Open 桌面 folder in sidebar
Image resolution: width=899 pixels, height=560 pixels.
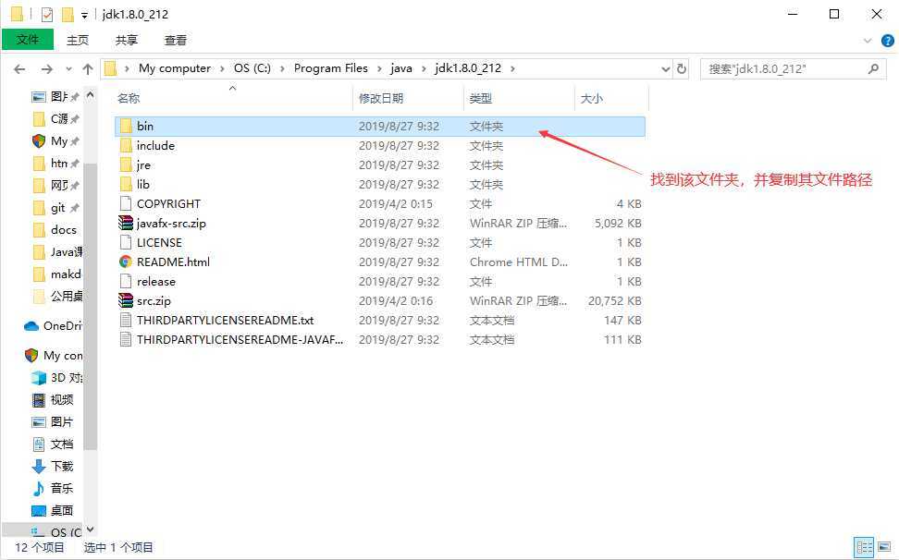(x=54, y=511)
